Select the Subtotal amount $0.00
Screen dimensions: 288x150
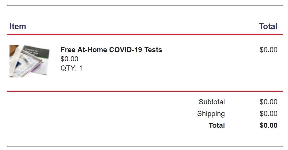pyautogui.click(x=268, y=102)
